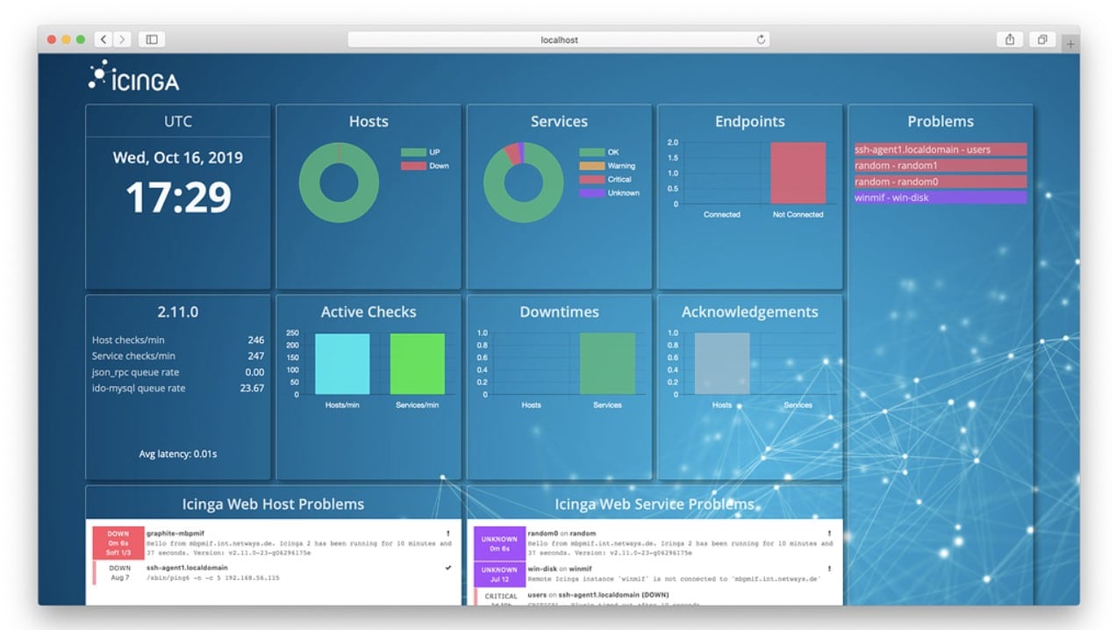Focus the localhost address bar
The width and height of the screenshot is (1116, 630).
(560, 39)
